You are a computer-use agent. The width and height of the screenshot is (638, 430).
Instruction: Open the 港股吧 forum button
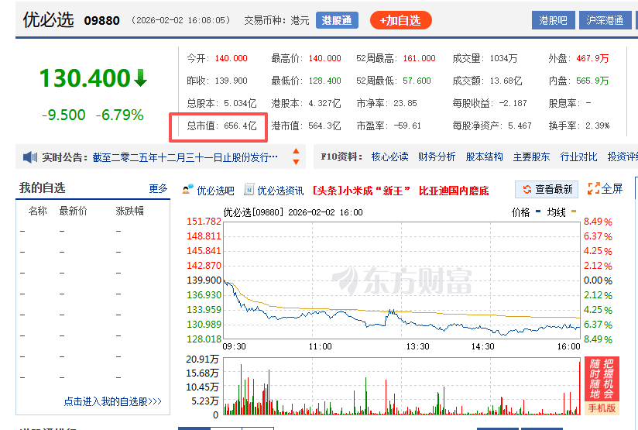pyautogui.click(x=553, y=20)
